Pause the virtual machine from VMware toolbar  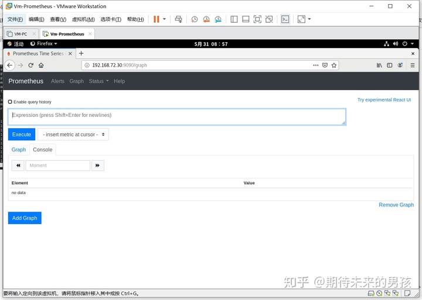[156, 19]
